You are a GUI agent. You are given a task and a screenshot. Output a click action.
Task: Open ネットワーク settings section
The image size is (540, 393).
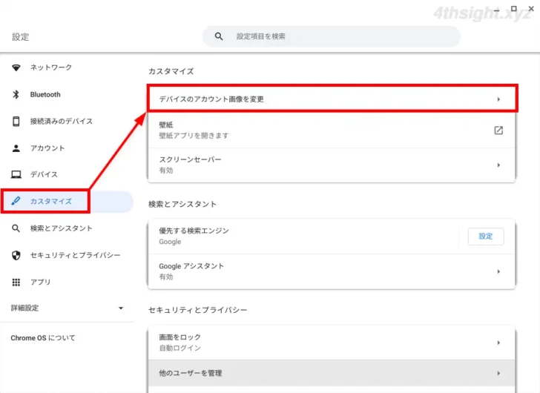pyautogui.click(x=51, y=67)
